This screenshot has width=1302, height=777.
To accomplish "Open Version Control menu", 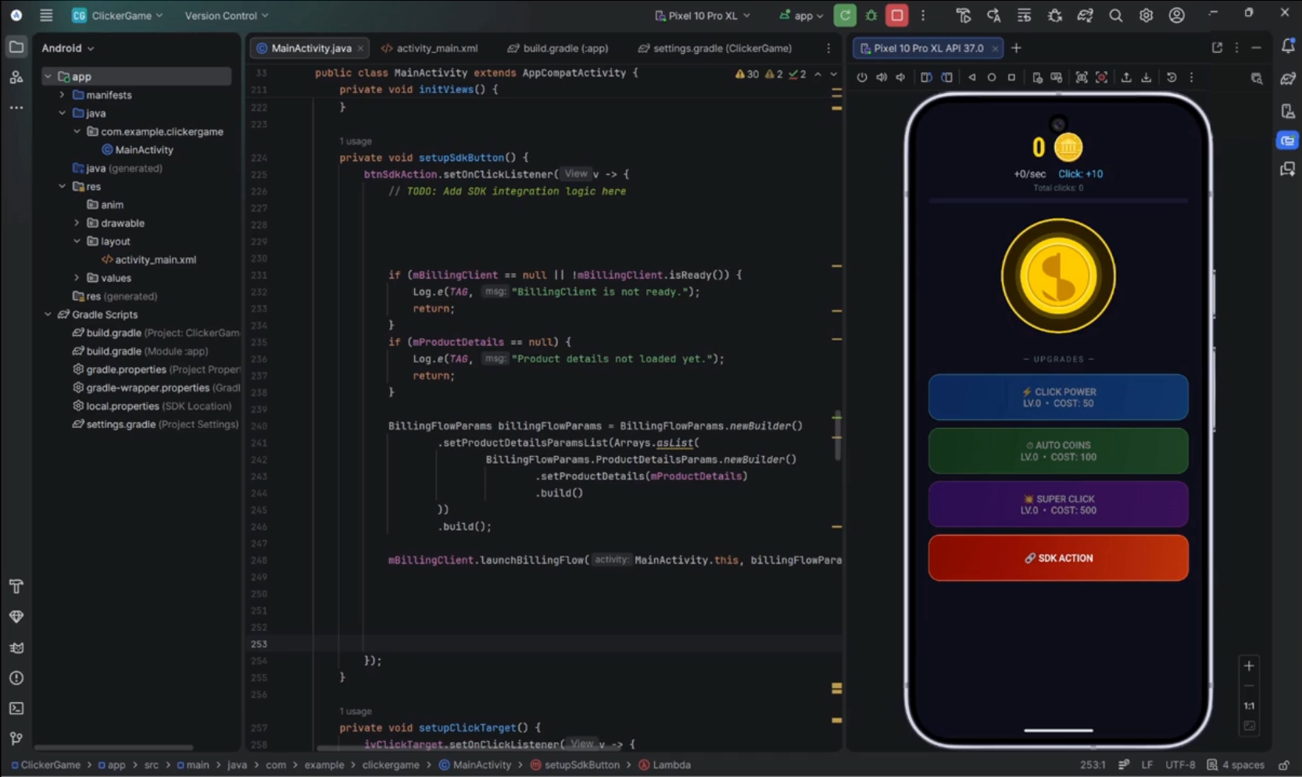I will [x=226, y=16].
